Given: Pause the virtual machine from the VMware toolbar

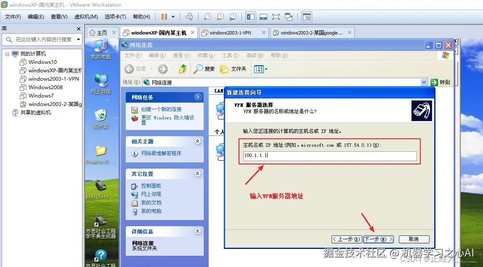Looking at the screenshot, I should (x=164, y=17).
